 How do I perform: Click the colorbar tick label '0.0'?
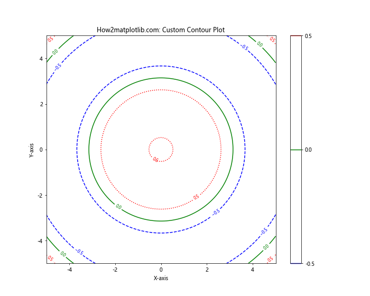(308, 150)
